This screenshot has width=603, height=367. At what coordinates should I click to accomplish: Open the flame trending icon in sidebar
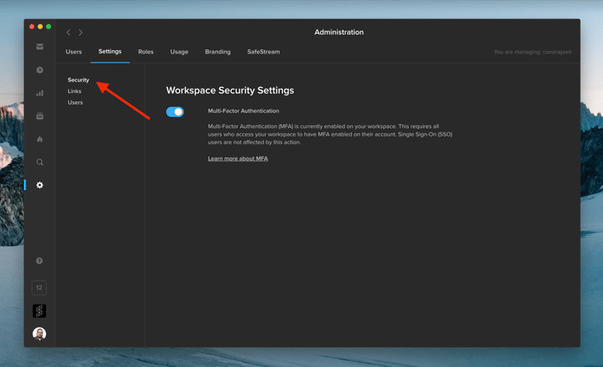coord(39,139)
